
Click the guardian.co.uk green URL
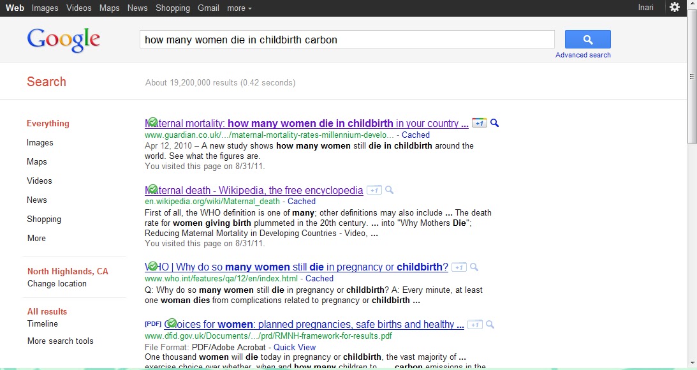(x=269, y=135)
